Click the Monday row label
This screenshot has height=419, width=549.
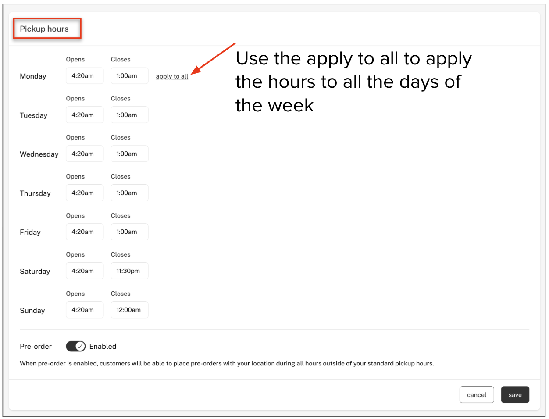(x=33, y=76)
